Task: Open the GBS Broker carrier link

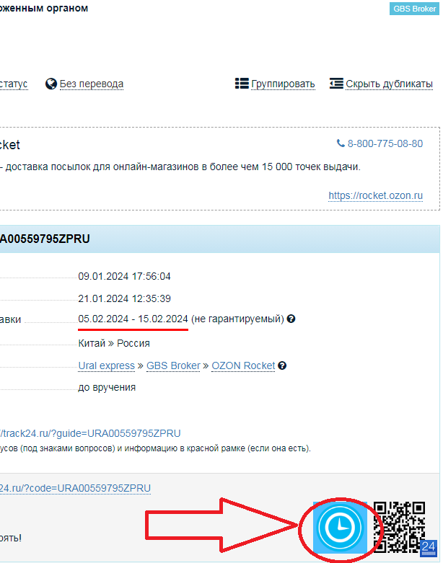Action: [x=173, y=365]
